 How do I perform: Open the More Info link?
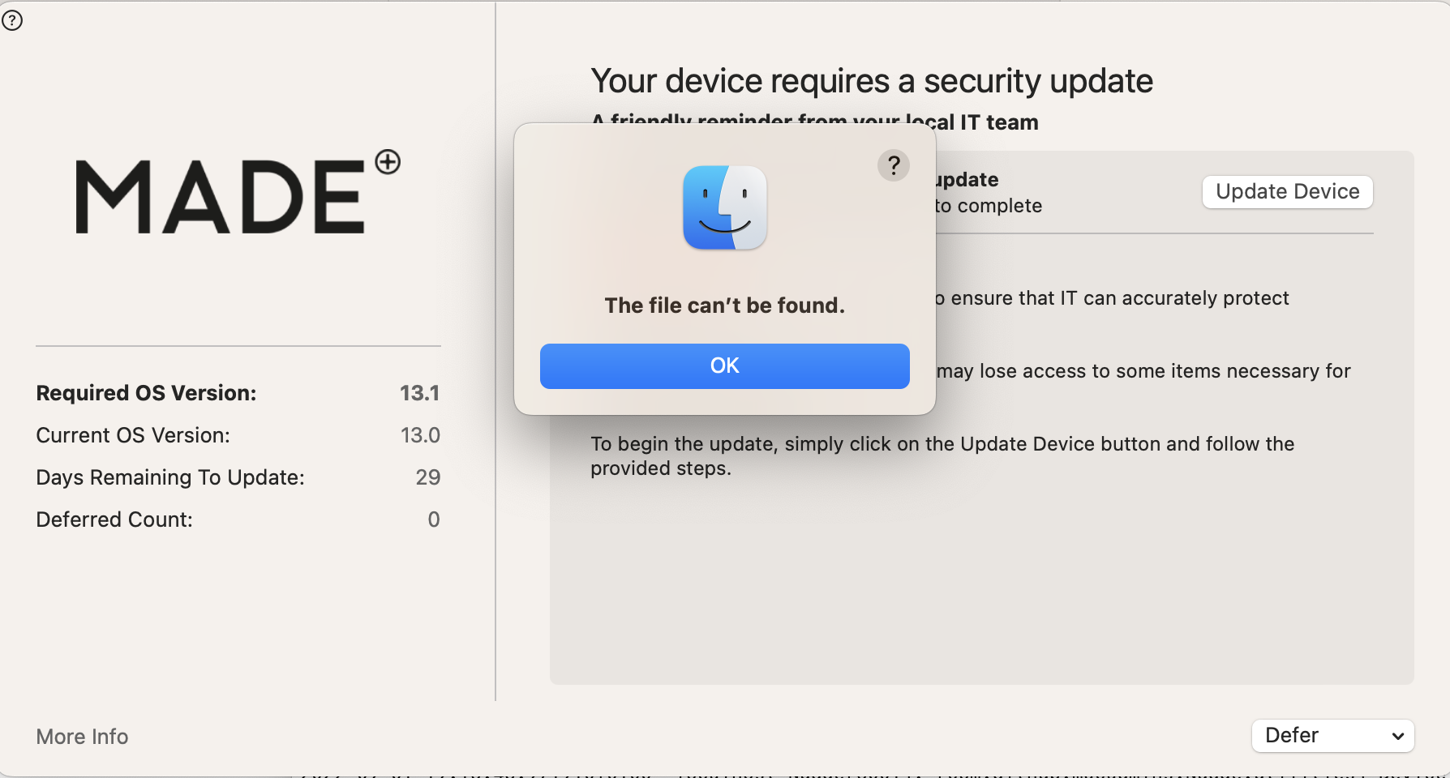[81, 736]
